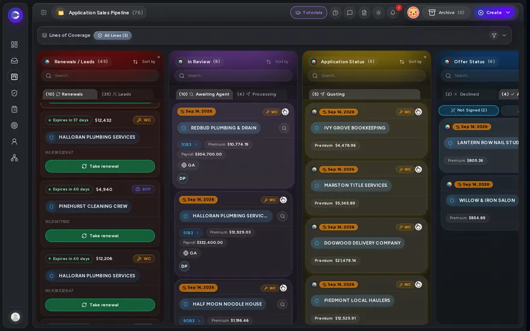The width and height of the screenshot is (530, 331).
Task: Open the target icon in sidebar
Action: [x=14, y=125]
